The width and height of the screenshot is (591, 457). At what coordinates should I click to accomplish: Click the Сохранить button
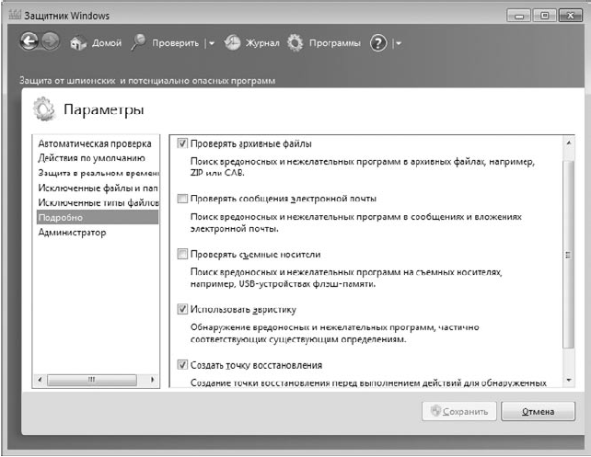point(459,411)
